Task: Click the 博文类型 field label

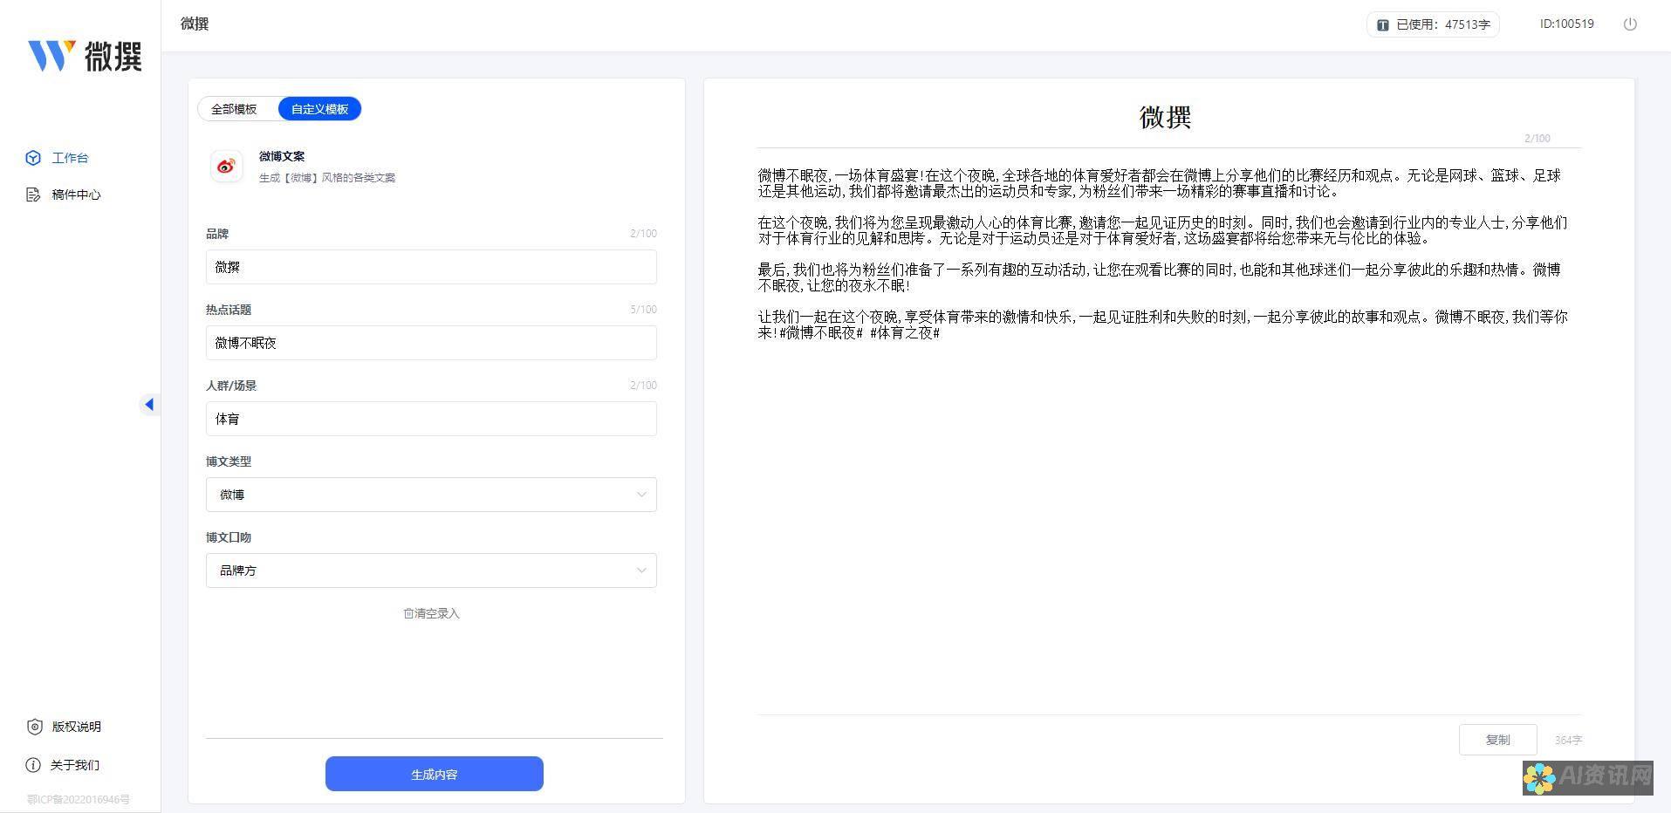Action: click(x=229, y=461)
